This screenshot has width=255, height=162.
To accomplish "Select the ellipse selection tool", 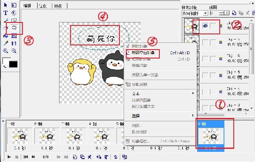I will (x=14, y=13).
